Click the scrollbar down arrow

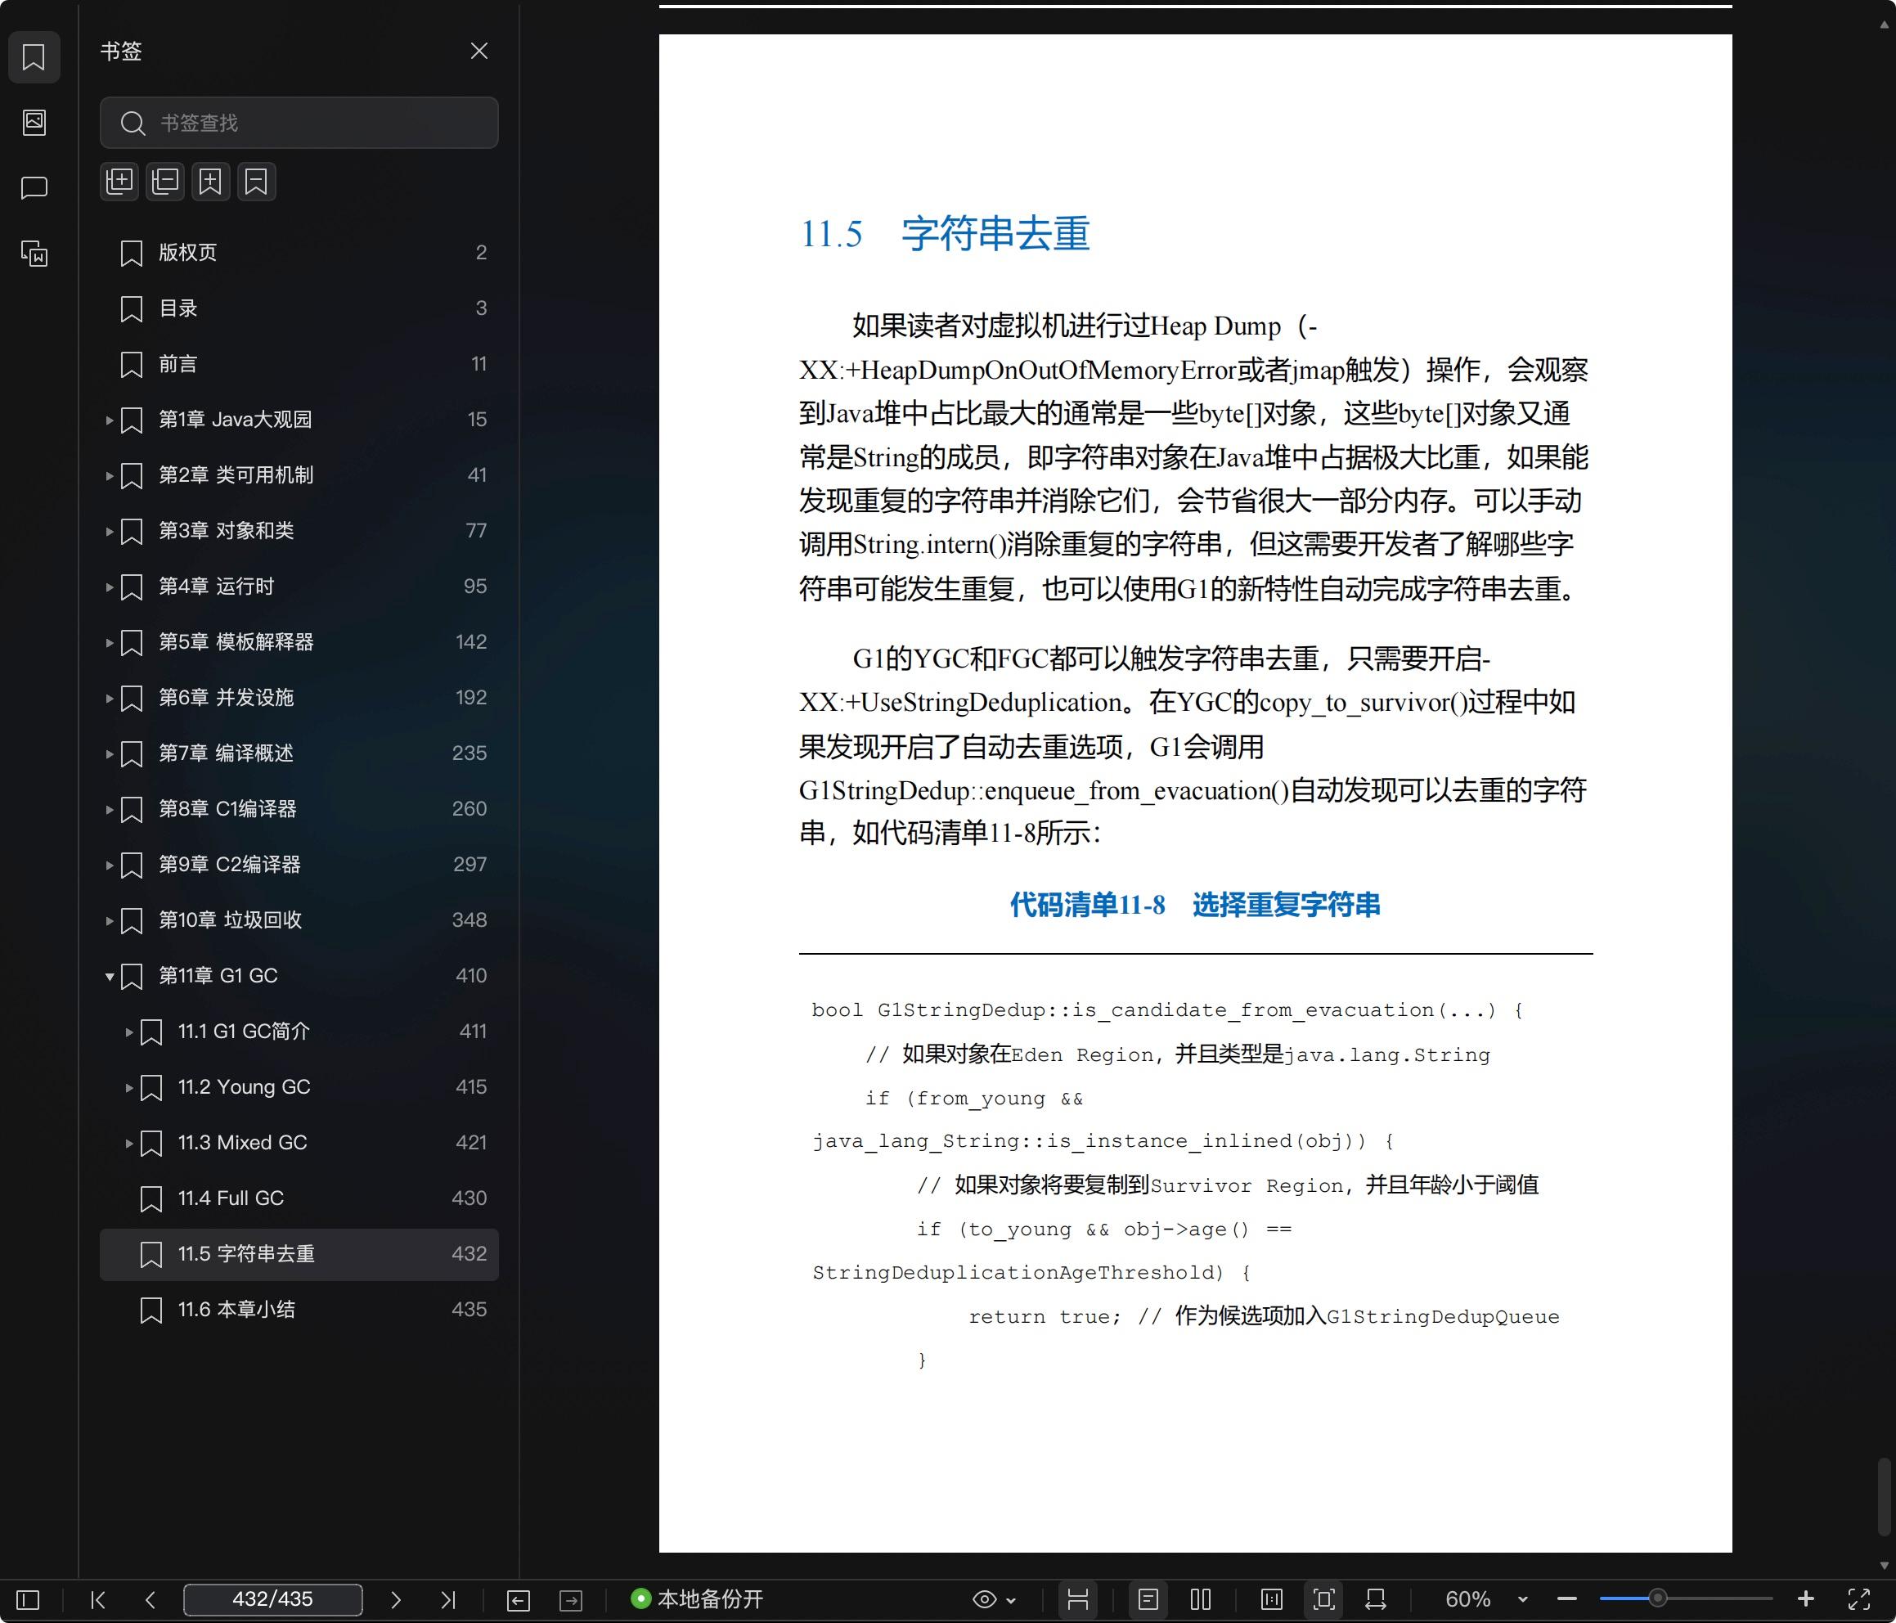pyautogui.click(x=1884, y=1567)
